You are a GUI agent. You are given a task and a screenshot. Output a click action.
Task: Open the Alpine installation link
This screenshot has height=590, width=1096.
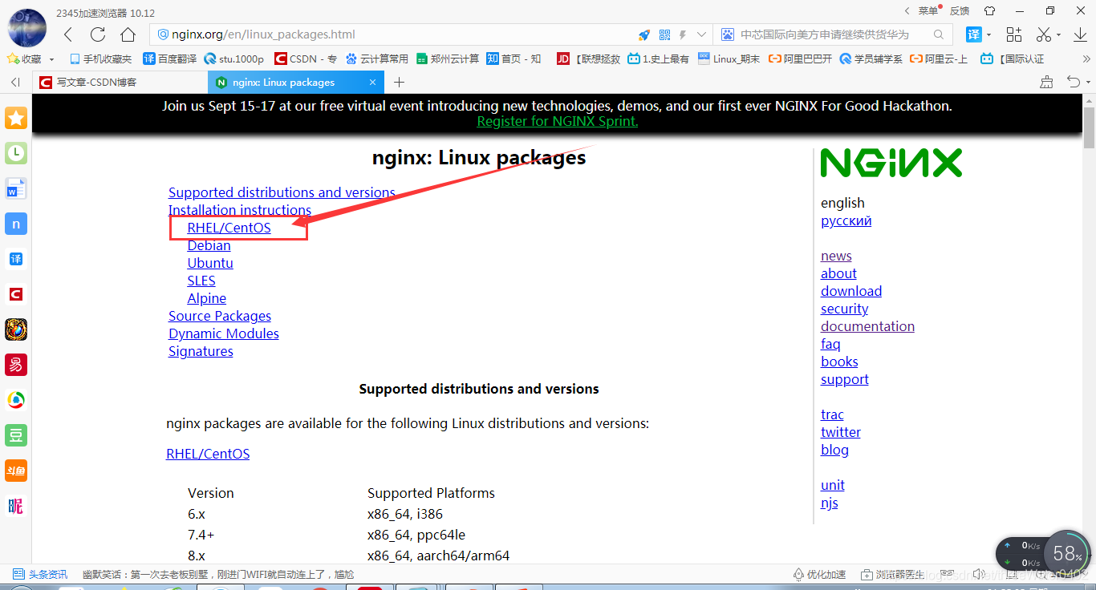coord(207,298)
